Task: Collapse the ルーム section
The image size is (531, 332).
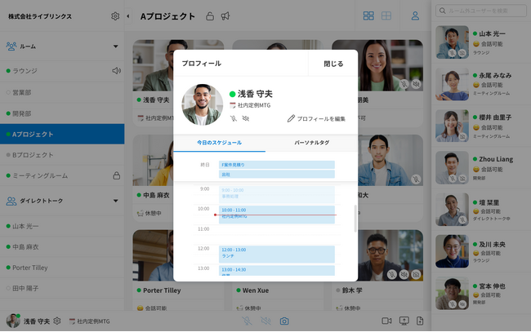Action: click(x=114, y=46)
